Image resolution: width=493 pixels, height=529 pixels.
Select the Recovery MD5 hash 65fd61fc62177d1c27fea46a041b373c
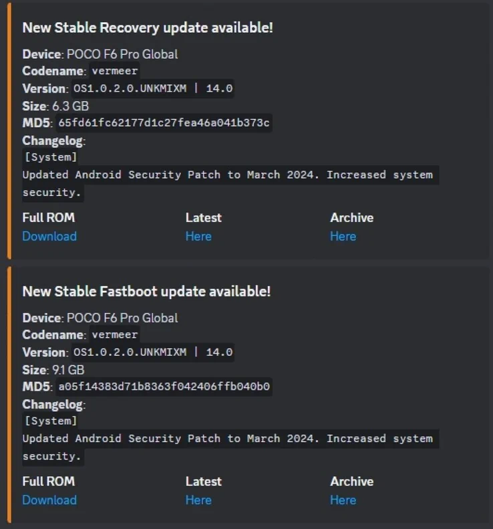[x=164, y=123]
